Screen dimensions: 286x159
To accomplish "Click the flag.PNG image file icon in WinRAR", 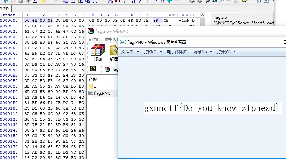I will [x=91, y=93].
